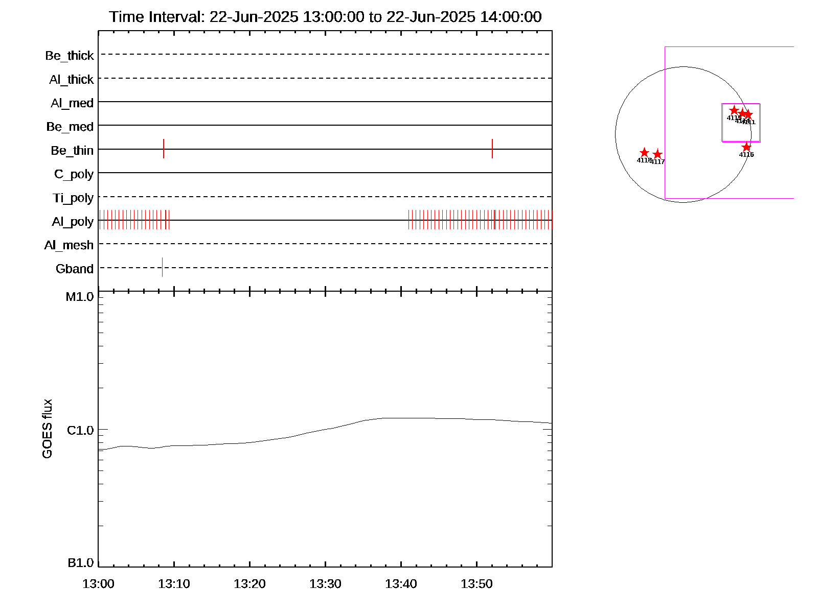Click the first red Be_thin exposure tick
Screen dimensions: 818x613
(164, 148)
